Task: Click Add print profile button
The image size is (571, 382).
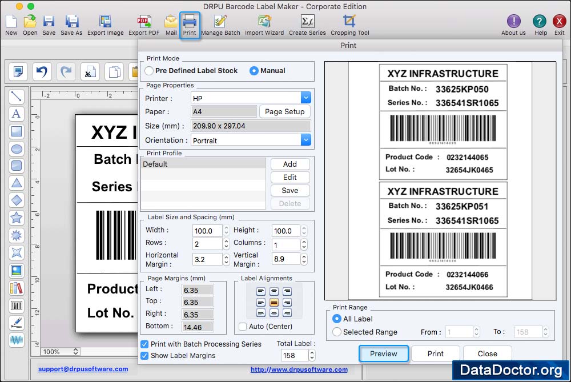Action: tap(290, 164)
